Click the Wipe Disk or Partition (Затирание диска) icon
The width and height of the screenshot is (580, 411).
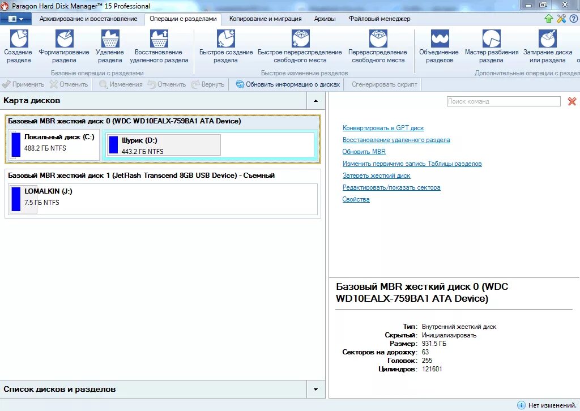548,38
